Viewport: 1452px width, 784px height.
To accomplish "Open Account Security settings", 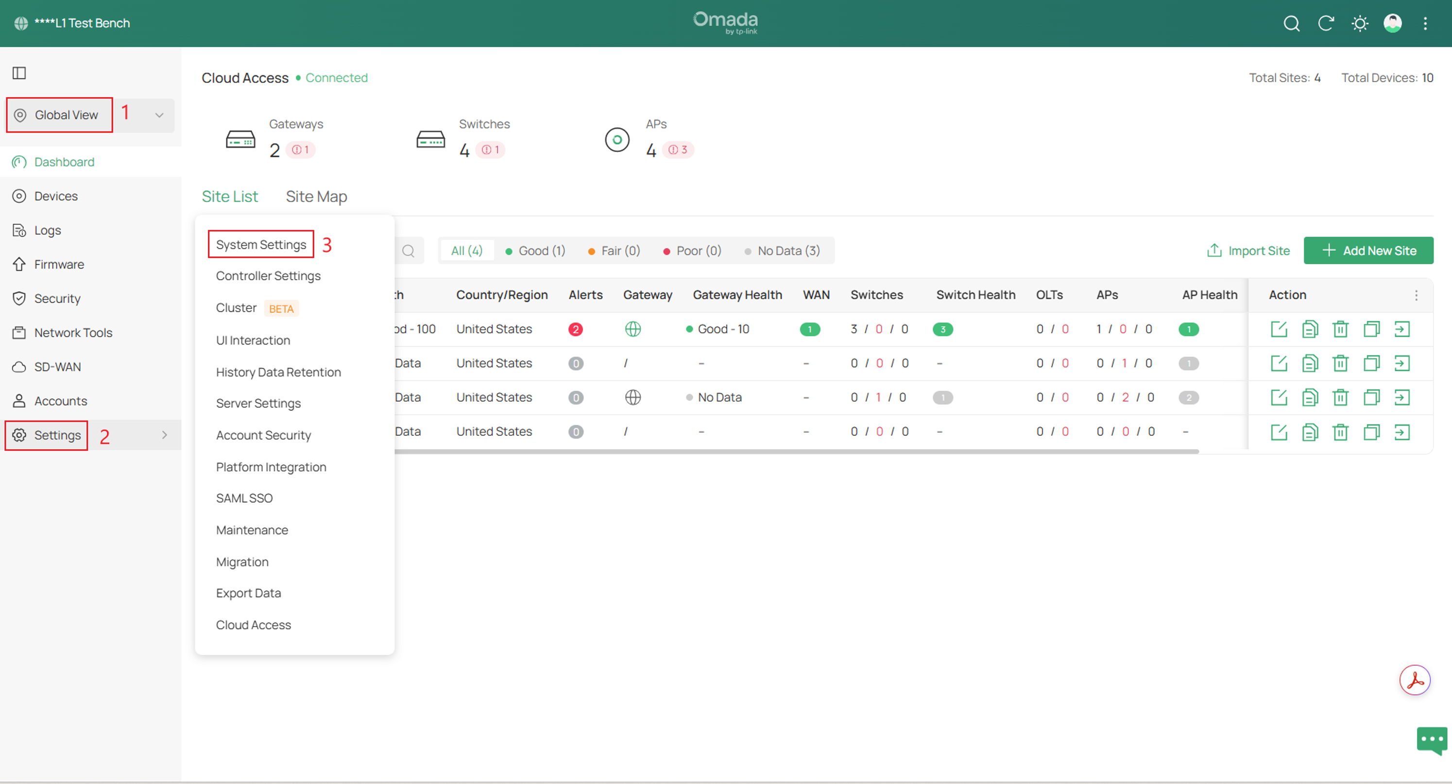I will click(263, 436).
